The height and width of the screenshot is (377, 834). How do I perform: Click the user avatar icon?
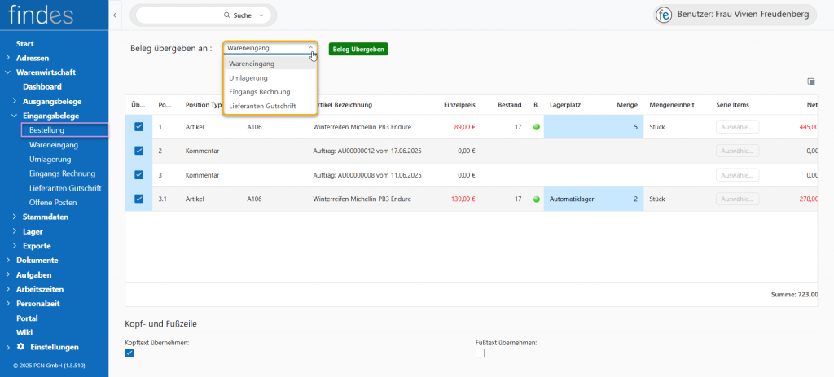tap(665, 15)
